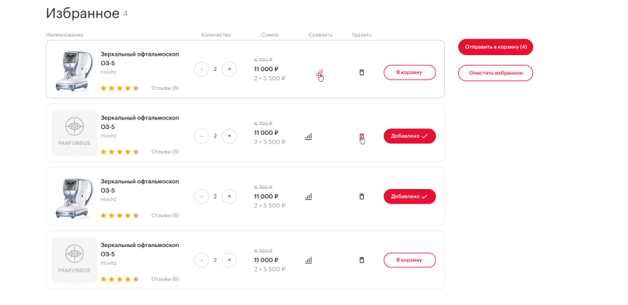Increase quantity in the first product row
Screen dimensions: 628x305
click(x=229, y=70)
